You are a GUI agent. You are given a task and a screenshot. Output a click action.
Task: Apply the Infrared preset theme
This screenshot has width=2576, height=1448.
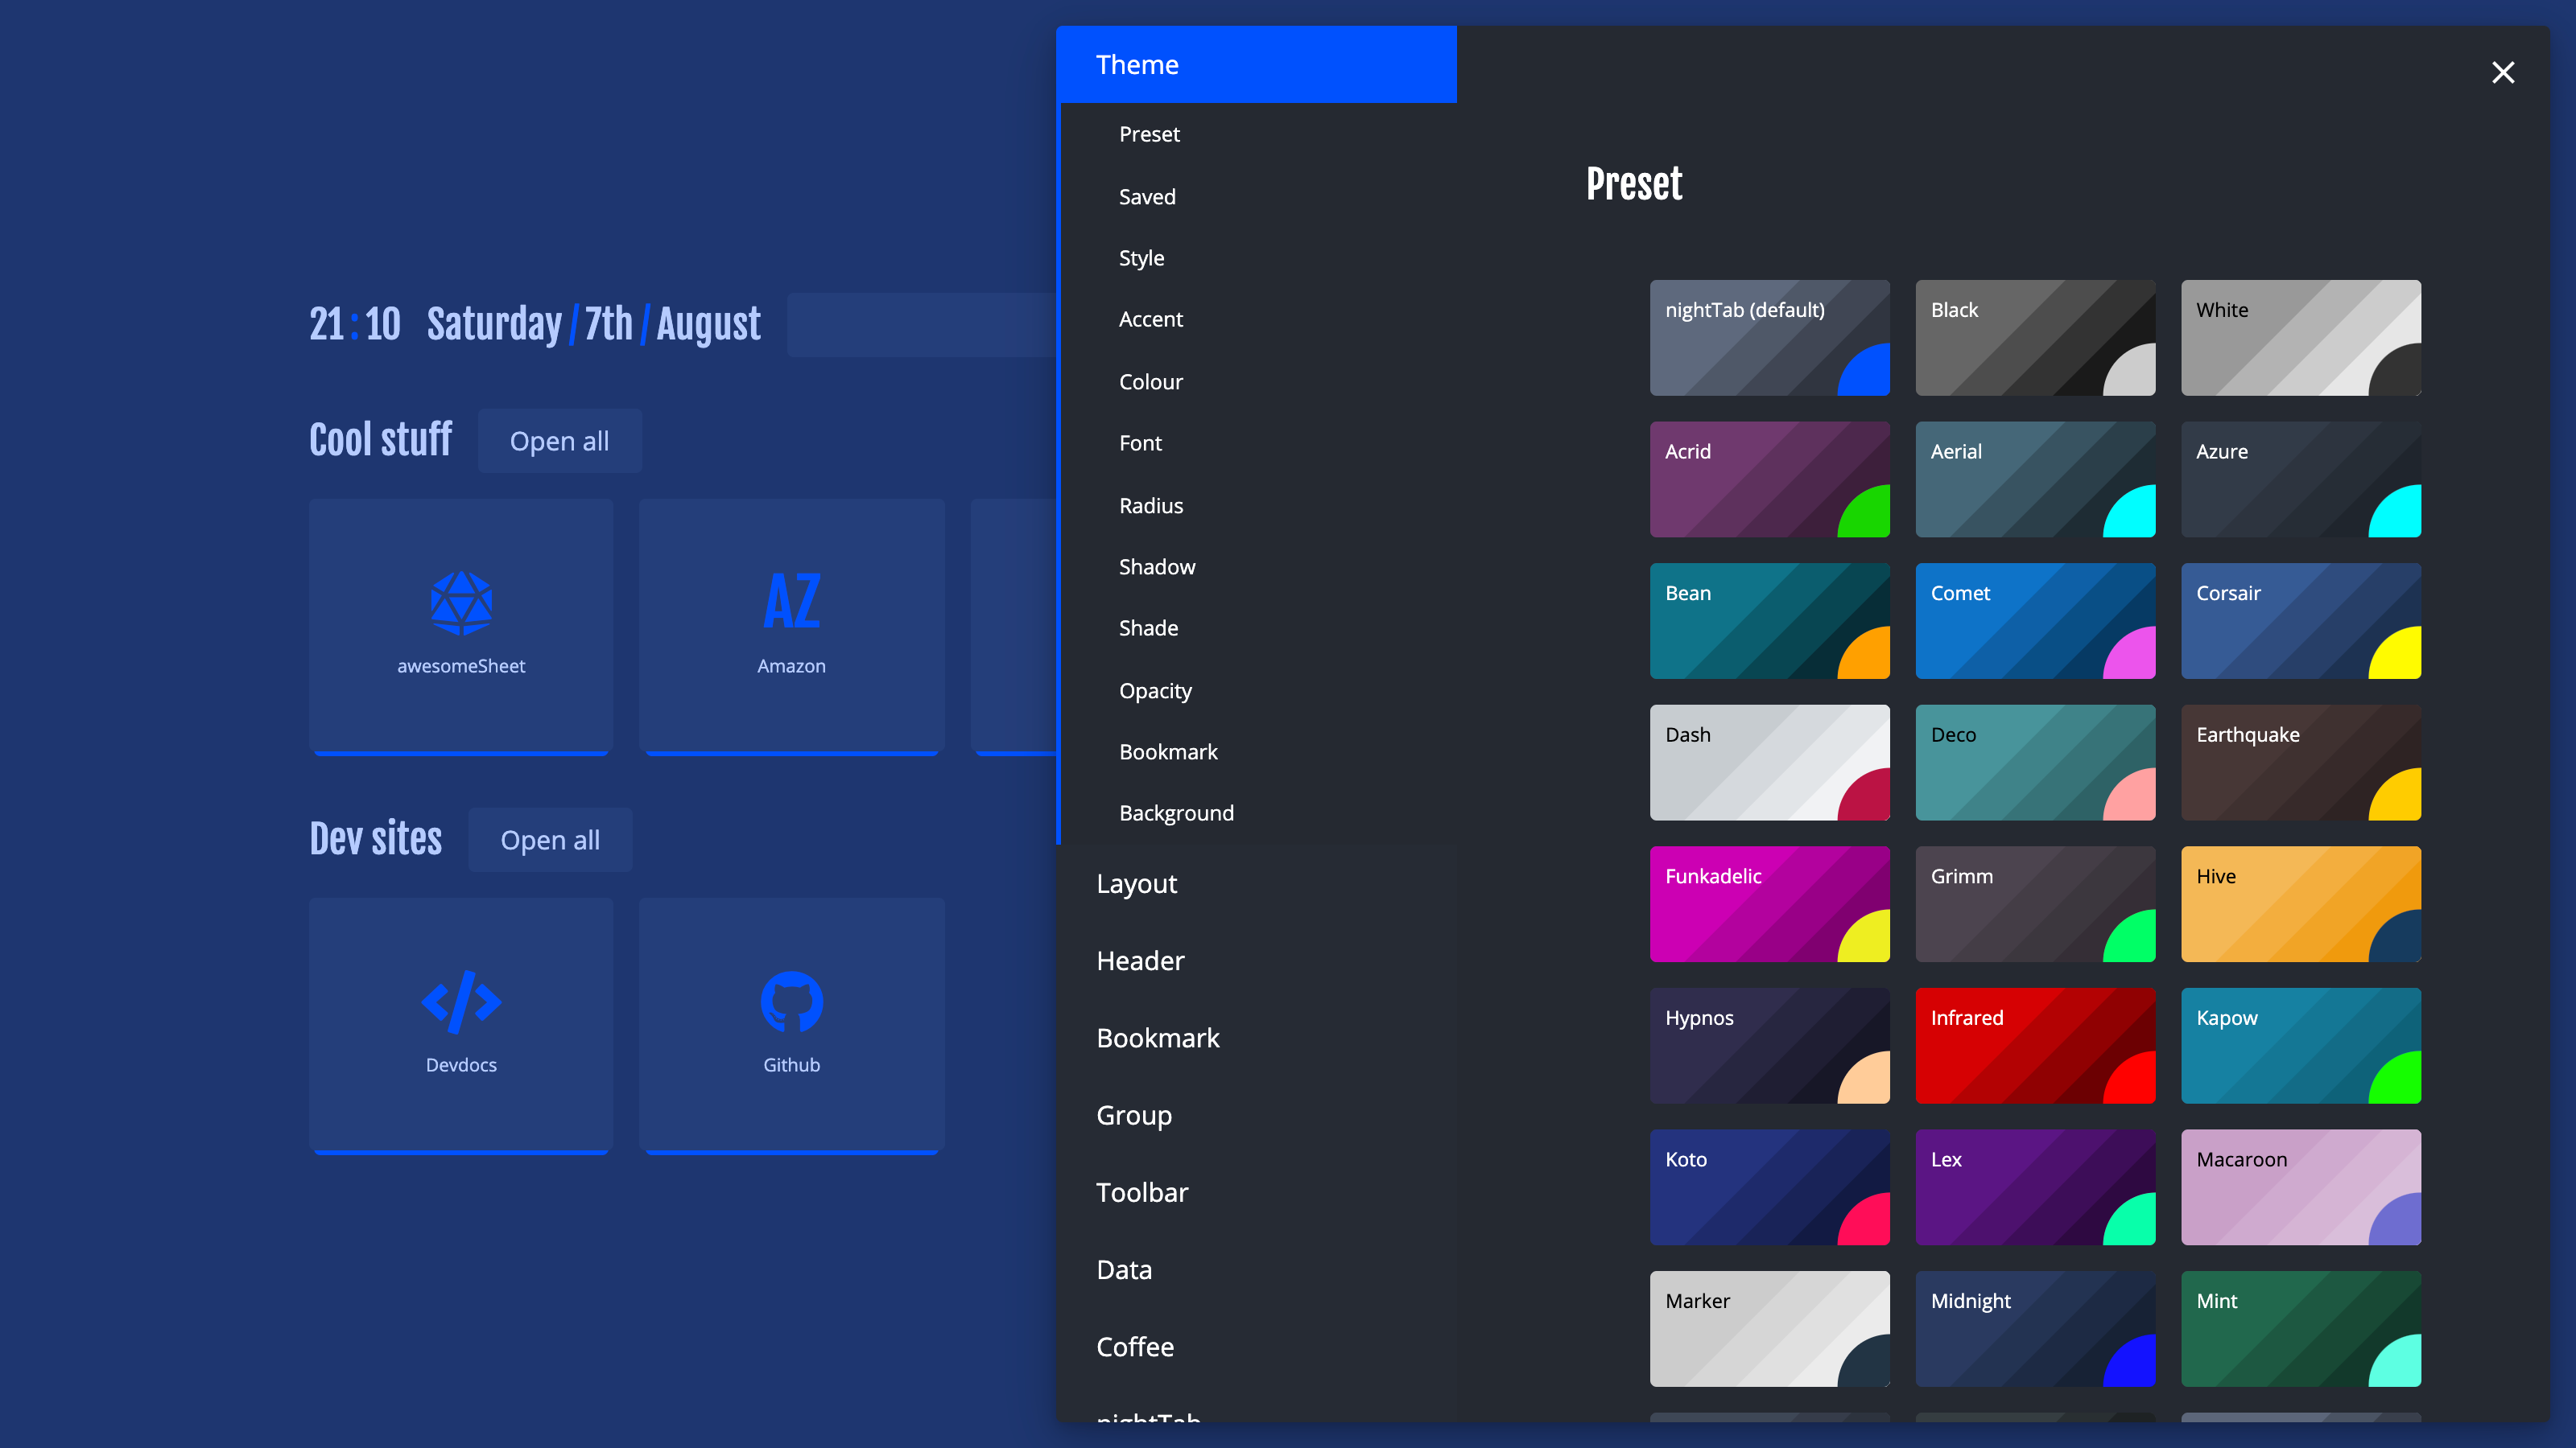click(x=2034, y=1045)
